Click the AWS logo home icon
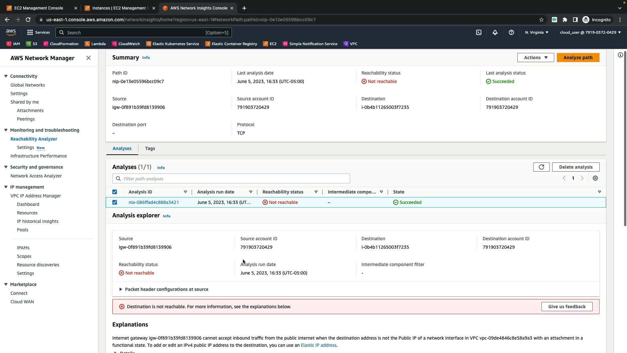This screenshot has height=353, width=627. coord(11,32)
